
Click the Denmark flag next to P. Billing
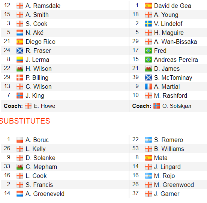tap(20, 78)
